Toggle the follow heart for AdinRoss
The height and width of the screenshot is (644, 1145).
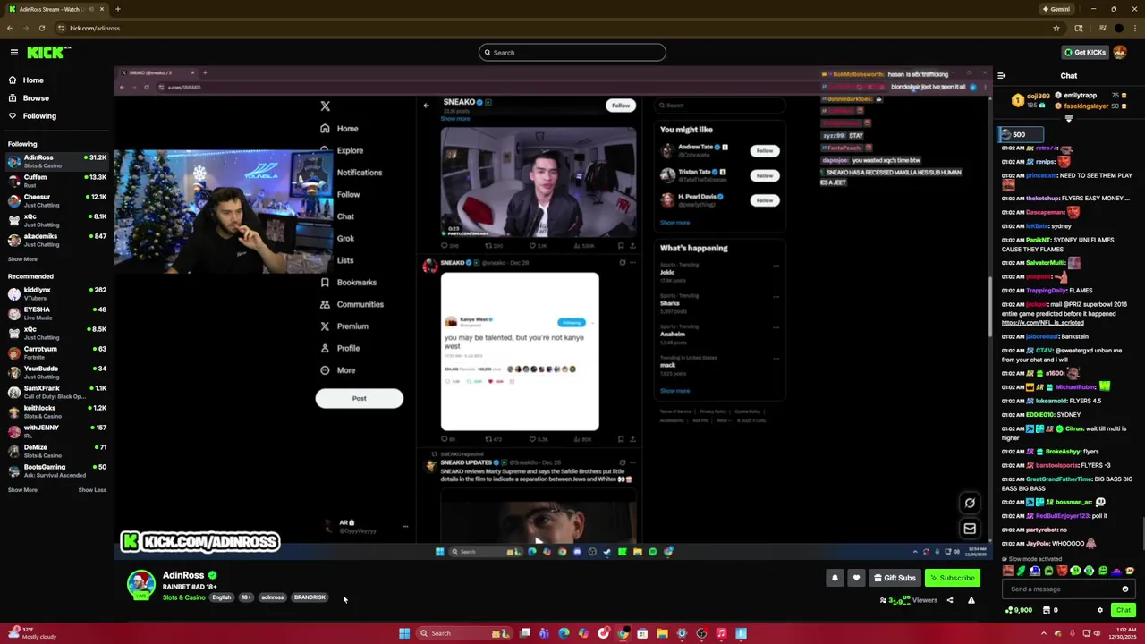click(856, 578)
